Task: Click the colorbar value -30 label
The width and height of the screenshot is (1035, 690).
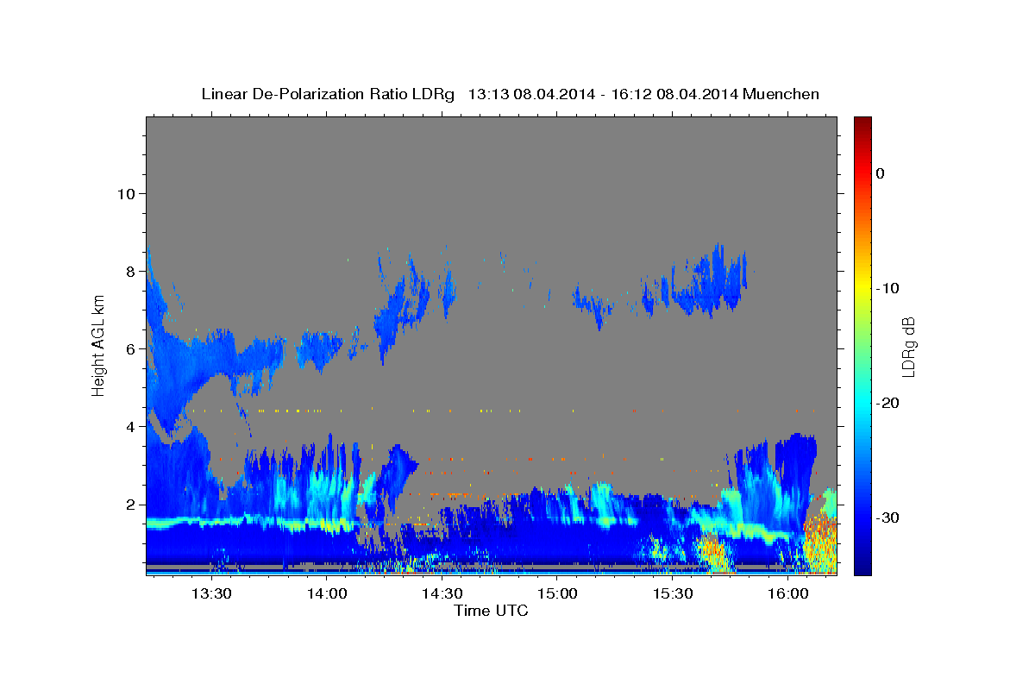Action: click(888, 517)
